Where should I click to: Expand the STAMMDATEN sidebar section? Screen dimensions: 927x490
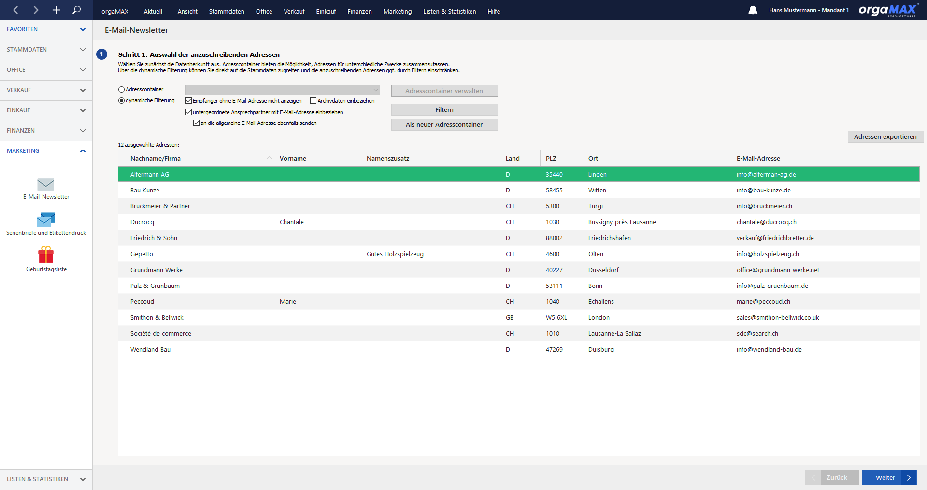click(x=46, y=50)
